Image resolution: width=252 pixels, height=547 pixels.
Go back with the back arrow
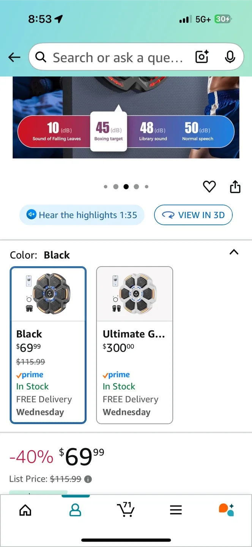[x=14, y=57]
